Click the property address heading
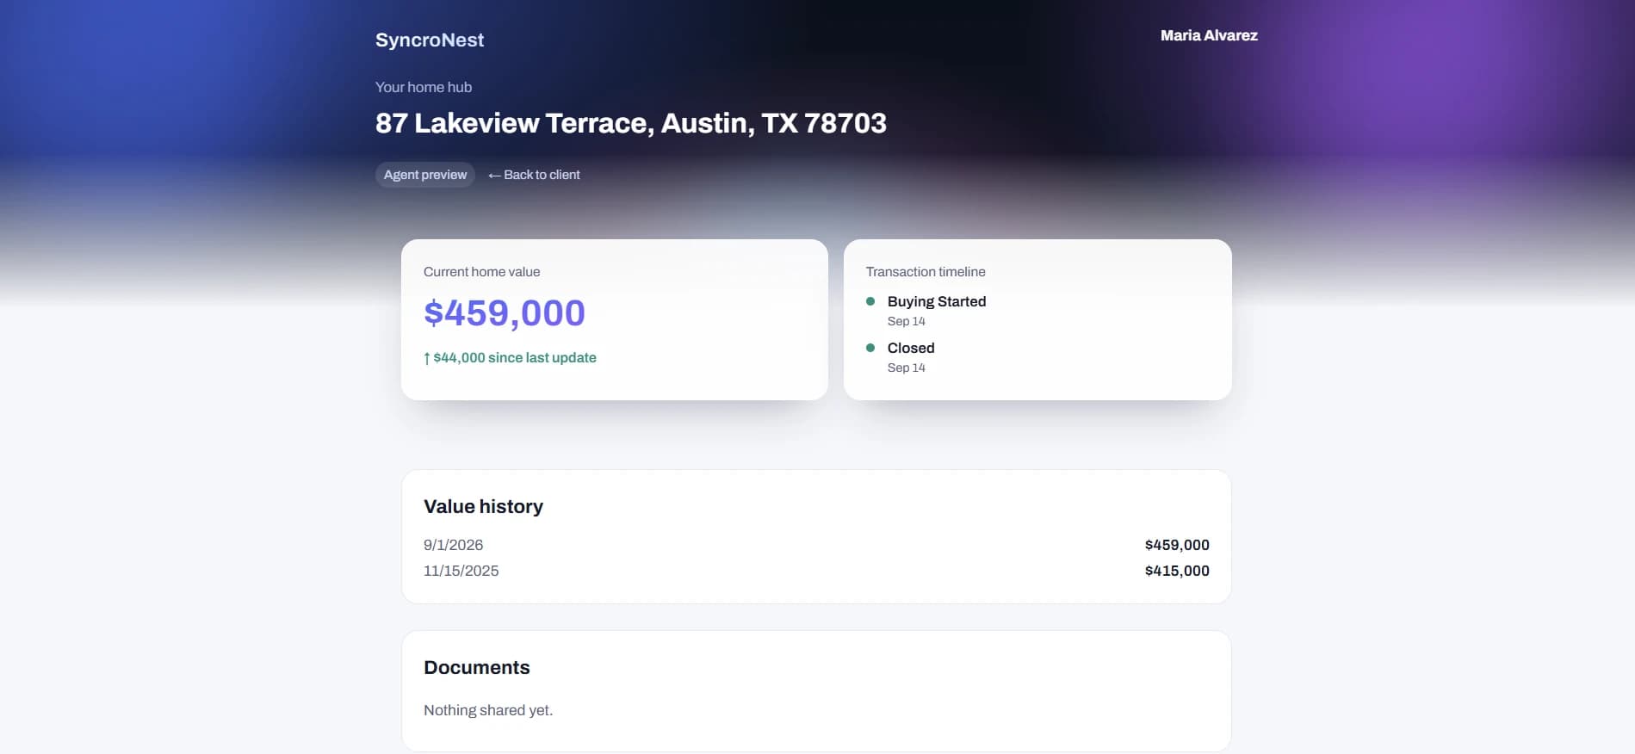This screenshot has height=754, width=1635. point(631,123)
